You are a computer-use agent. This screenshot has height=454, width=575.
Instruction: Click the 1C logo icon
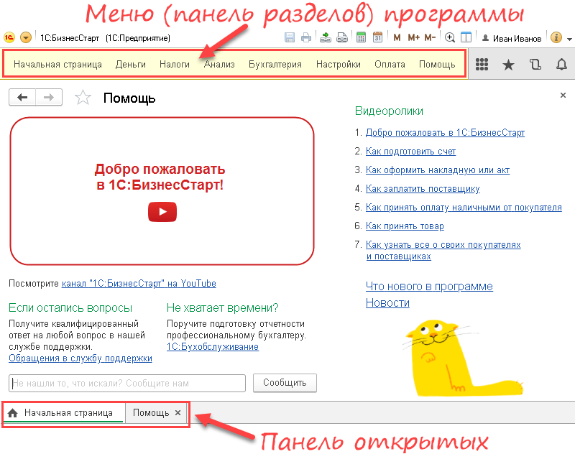click(9, 37)
